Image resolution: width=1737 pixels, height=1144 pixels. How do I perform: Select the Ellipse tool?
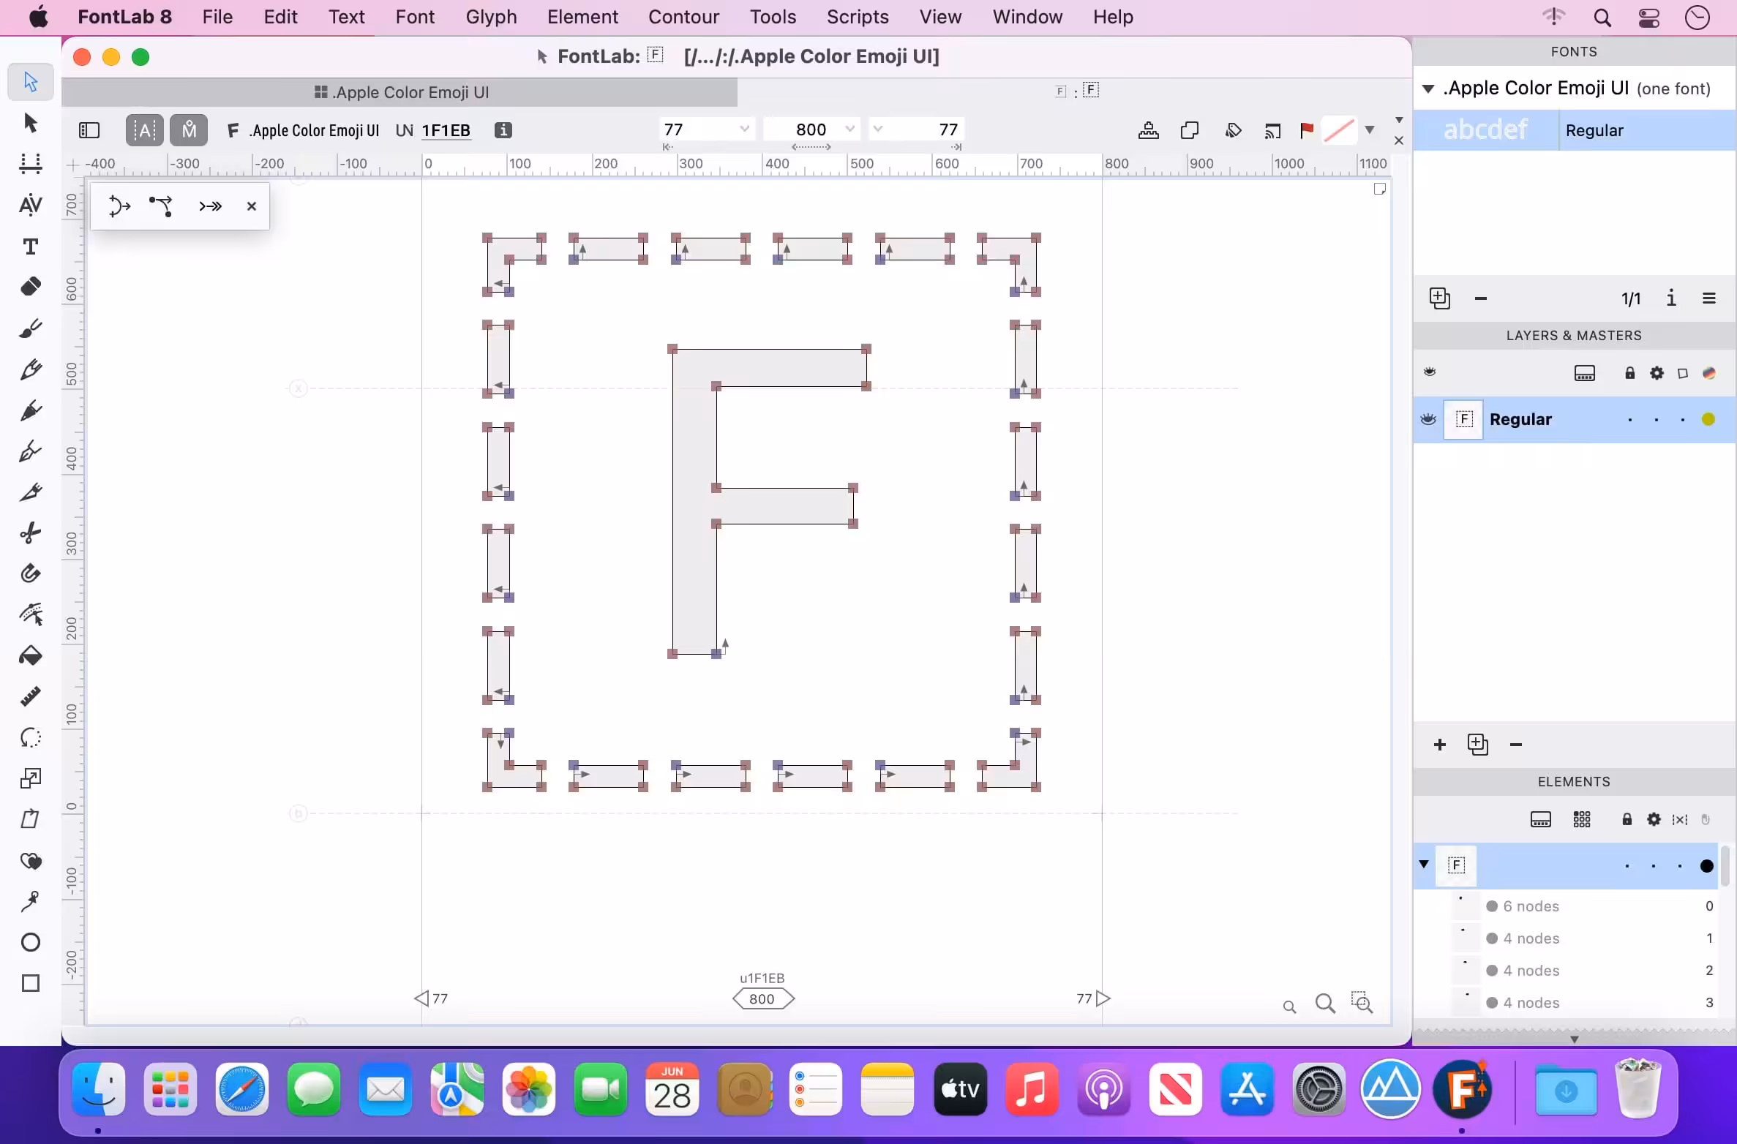(30, 942)
